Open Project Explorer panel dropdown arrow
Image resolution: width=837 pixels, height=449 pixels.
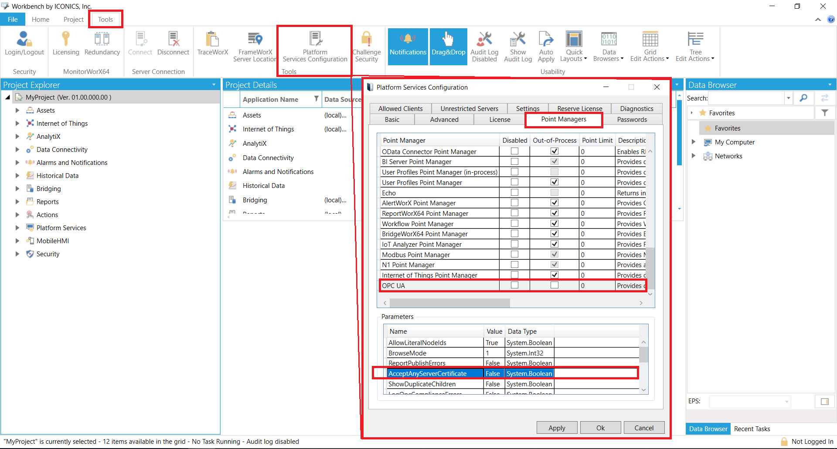pyautogui.click(x=214, y=85)
